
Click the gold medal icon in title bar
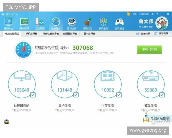[x=128, y=14]
